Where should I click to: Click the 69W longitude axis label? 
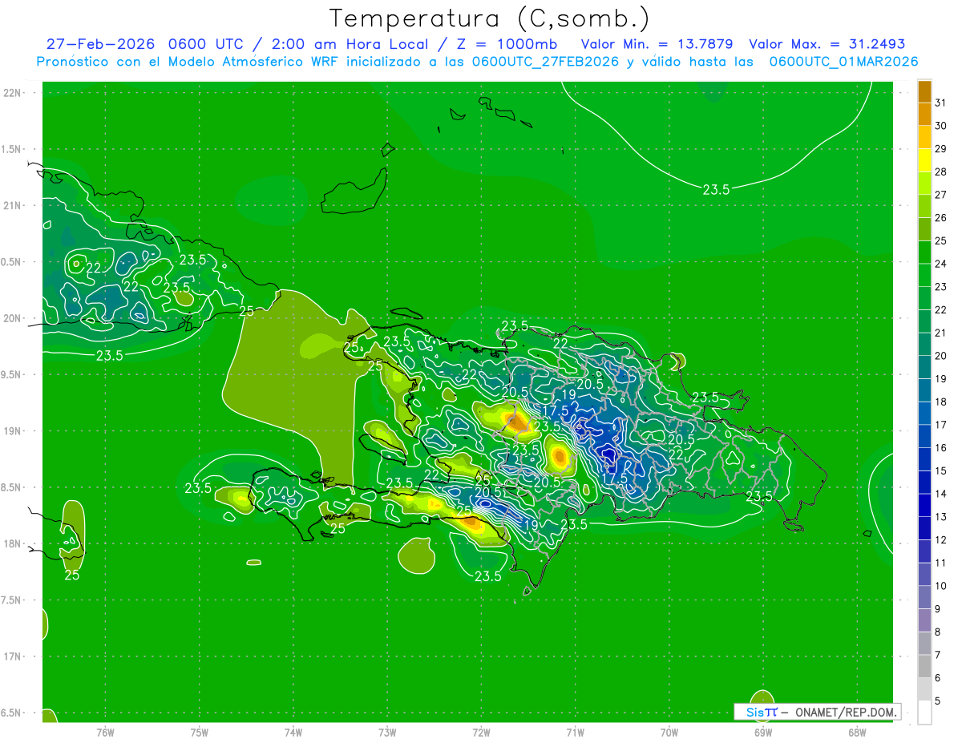763,732
